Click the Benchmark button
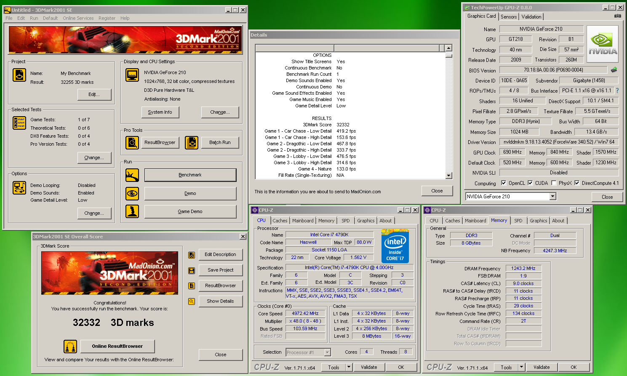Viewport: 627px width, 376px height. click(190, 175)
